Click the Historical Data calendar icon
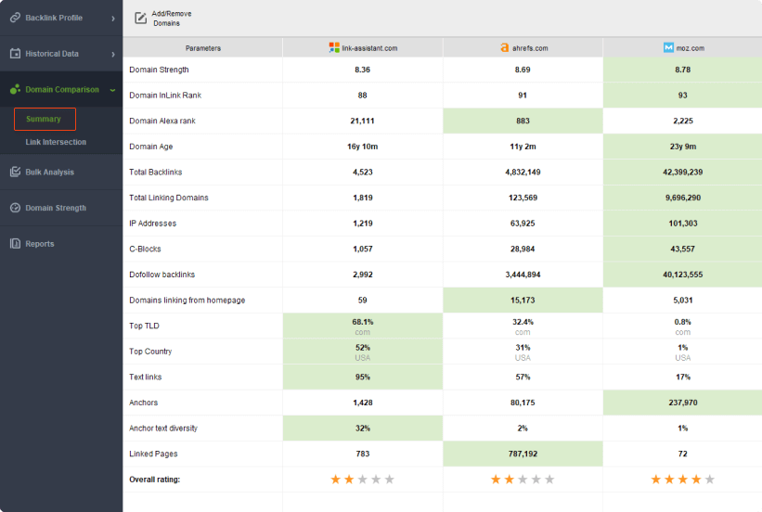This screenshot has height=512, width=762. (x=15, y=54)
